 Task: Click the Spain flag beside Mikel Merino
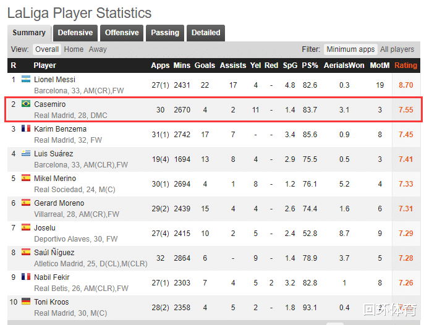pos(26,178)
